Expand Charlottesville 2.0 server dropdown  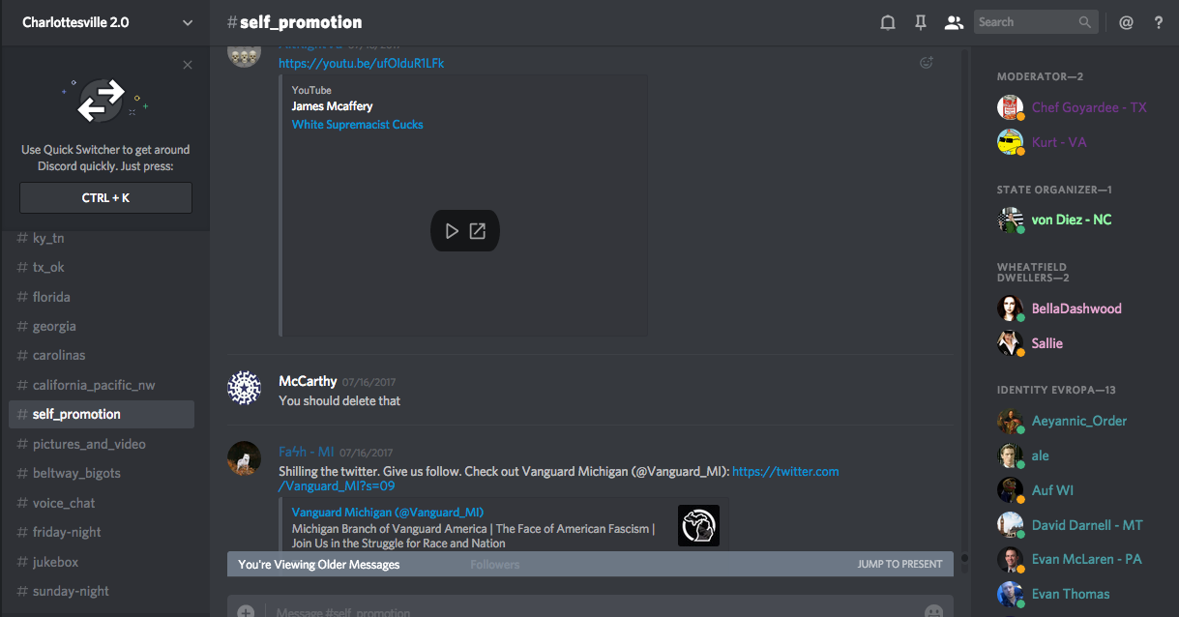coord(188,22)
